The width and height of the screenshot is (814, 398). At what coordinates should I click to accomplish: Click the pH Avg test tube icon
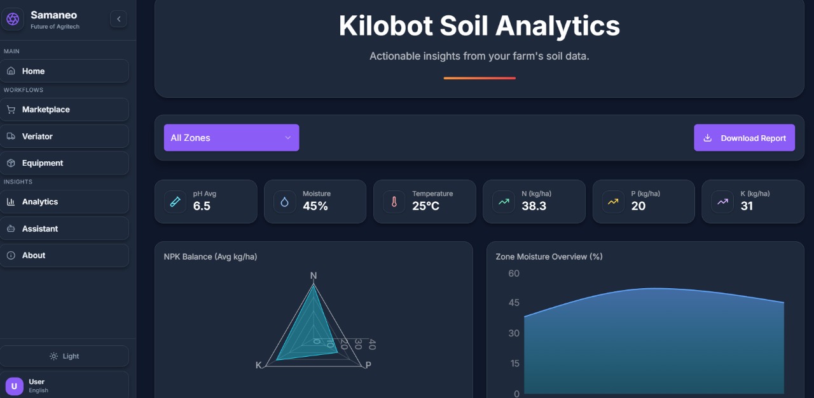(x=175, y=202)
